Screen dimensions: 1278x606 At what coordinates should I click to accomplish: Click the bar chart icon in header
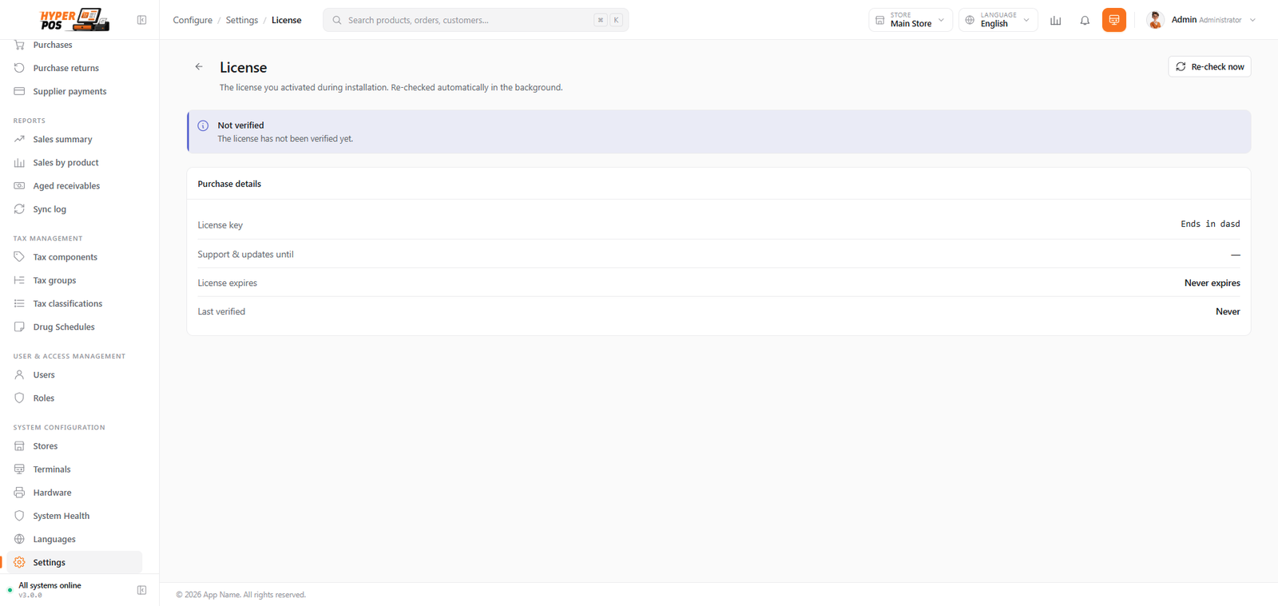click(x=1055, y=20)
